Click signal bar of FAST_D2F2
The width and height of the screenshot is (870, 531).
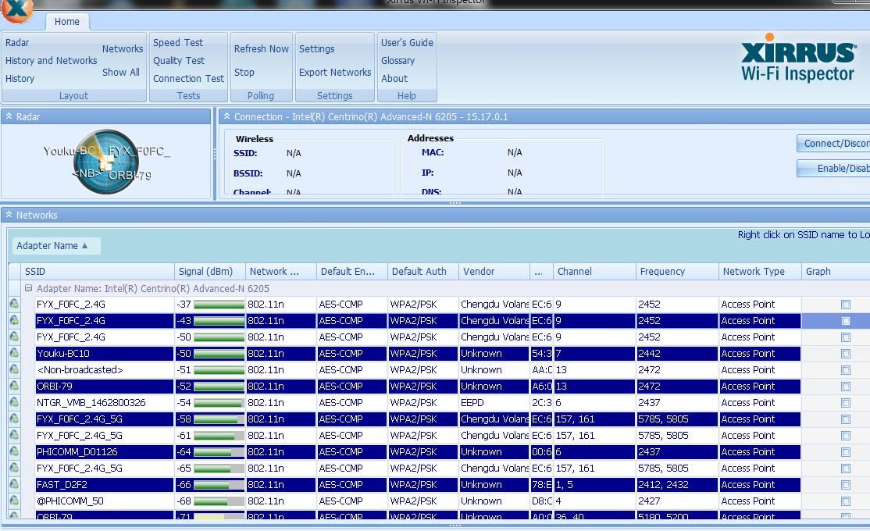219,485
